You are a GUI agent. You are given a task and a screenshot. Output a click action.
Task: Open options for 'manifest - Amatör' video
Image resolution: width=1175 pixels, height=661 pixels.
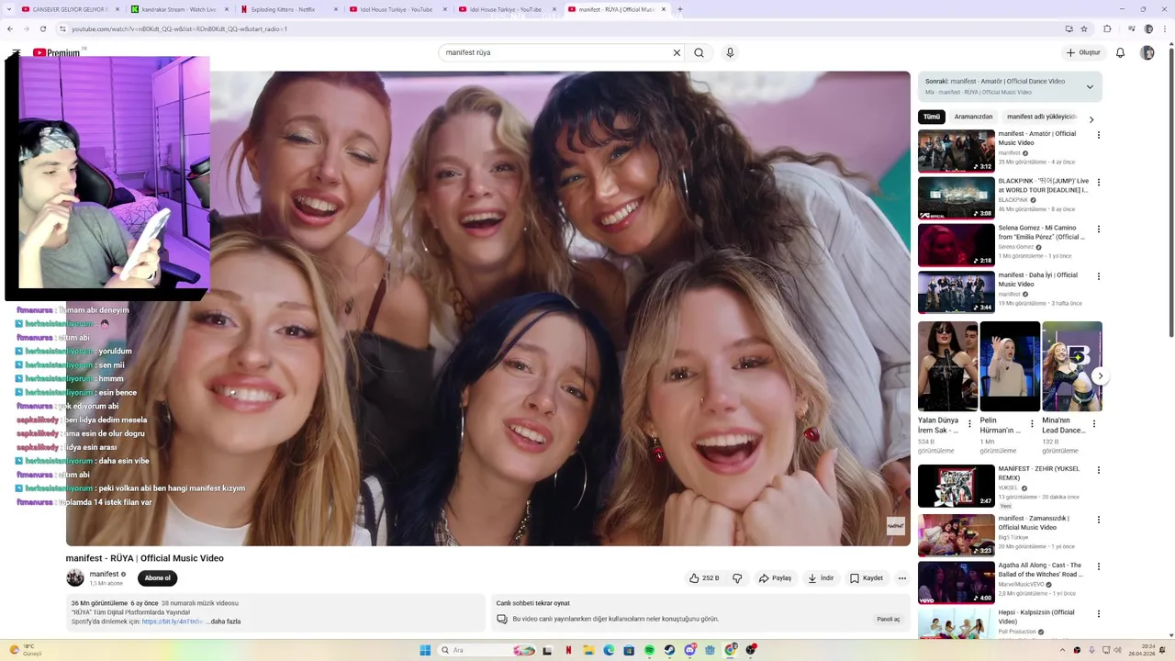pyautogui.click(x=1098, y=135)
